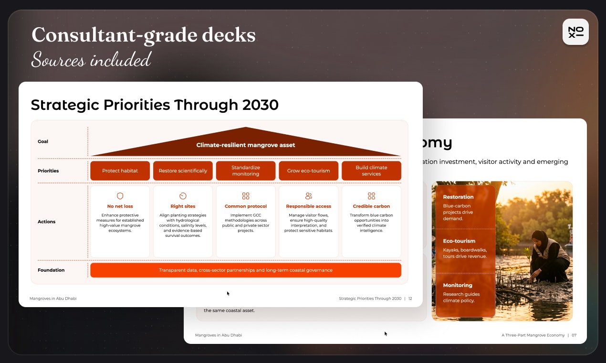Screen dimensions: 606x363
Task: Click the 'Blue-carbon projects drive demand.' text
Action: (458, 212)
